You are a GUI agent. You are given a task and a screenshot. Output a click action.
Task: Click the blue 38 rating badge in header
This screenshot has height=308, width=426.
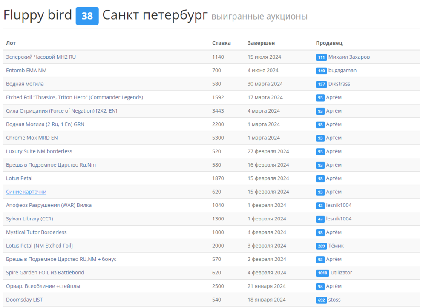(x=87, y=16)
